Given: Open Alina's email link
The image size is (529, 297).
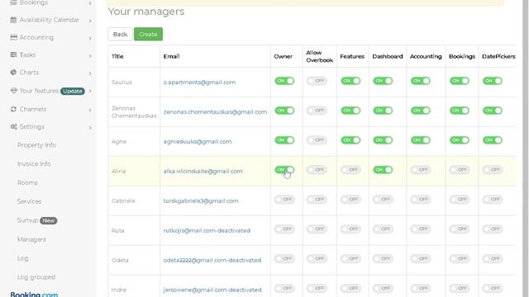Looking at the screenshot, I should point(203,171).
